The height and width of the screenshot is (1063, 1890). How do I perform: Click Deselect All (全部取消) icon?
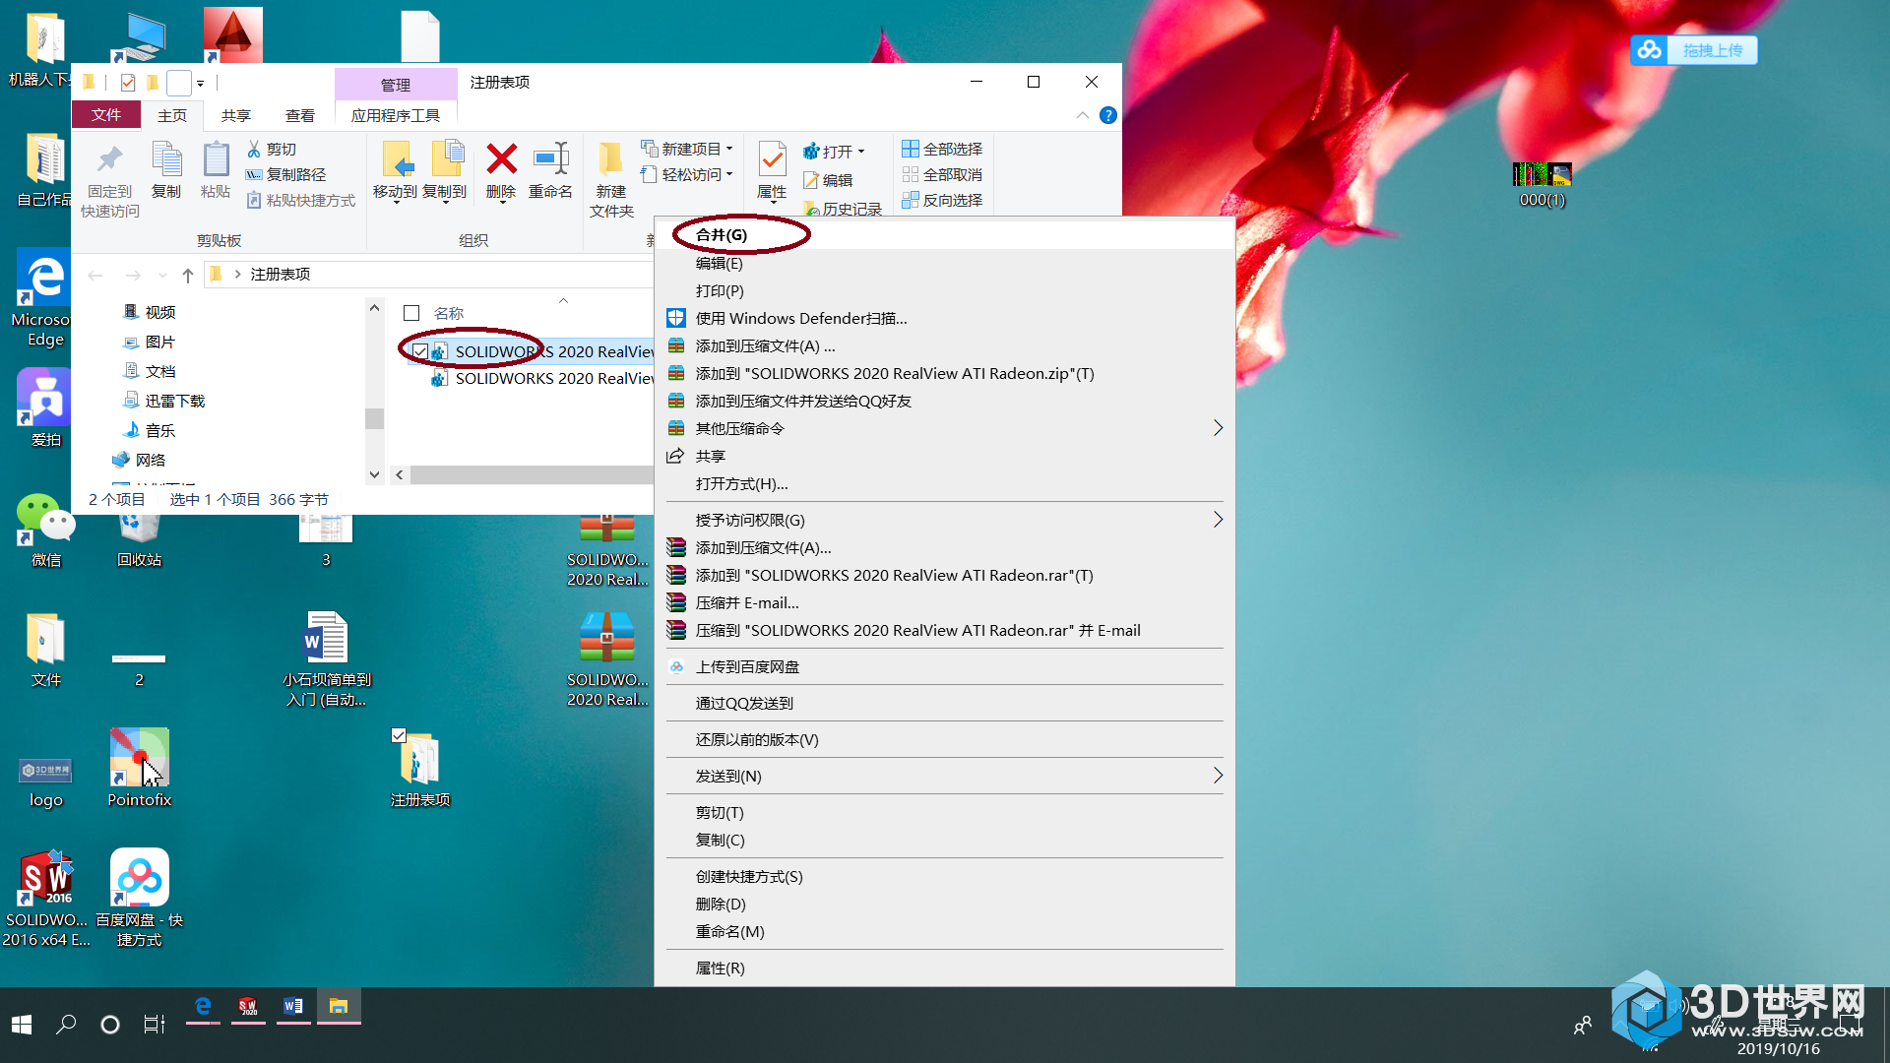[x=911, y=174]
